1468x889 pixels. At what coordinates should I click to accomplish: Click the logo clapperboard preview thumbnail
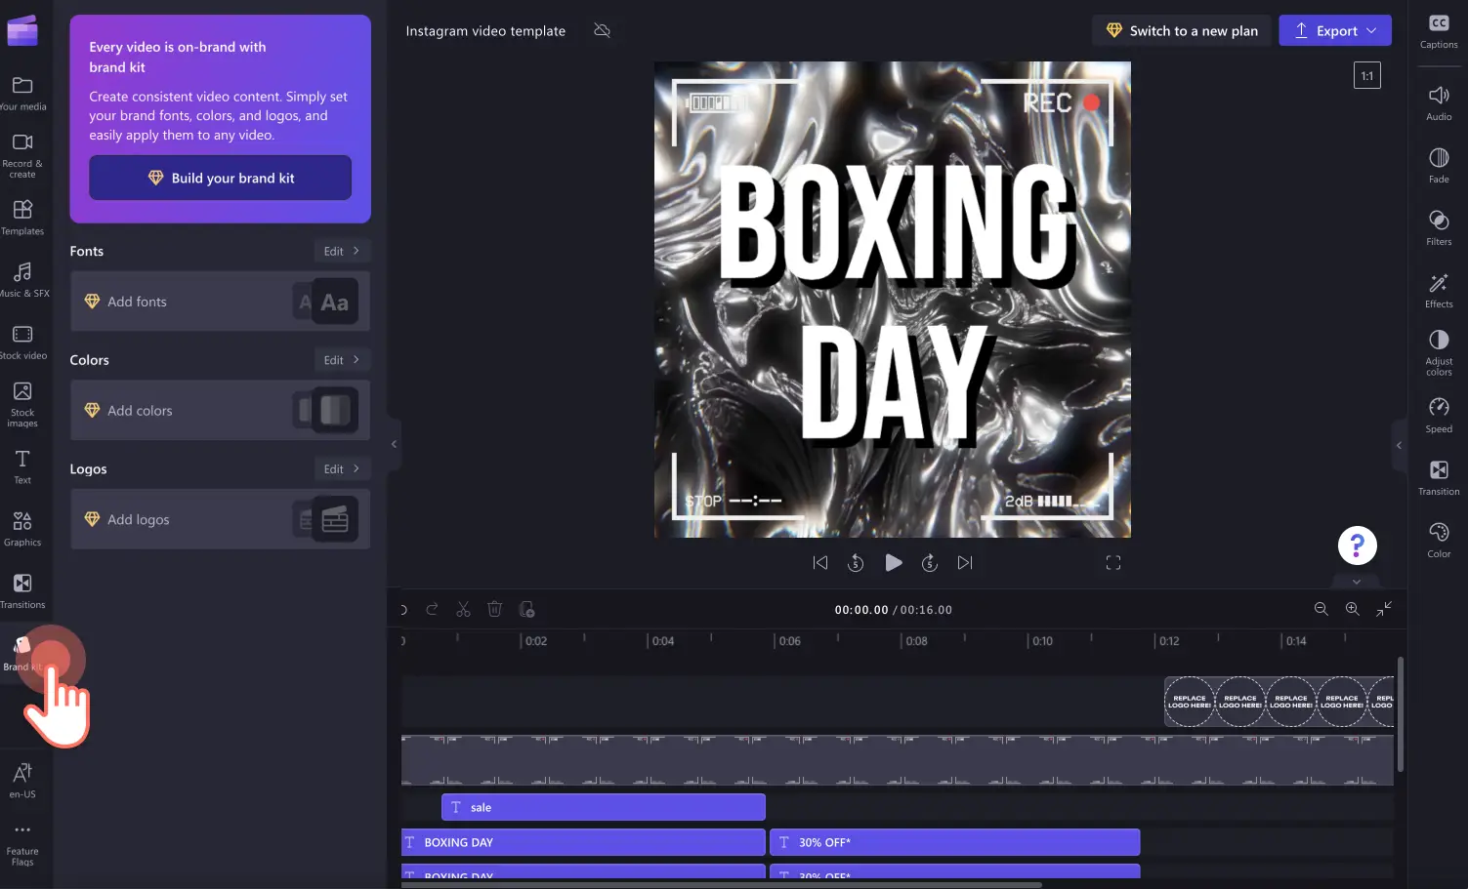point(334,520)
